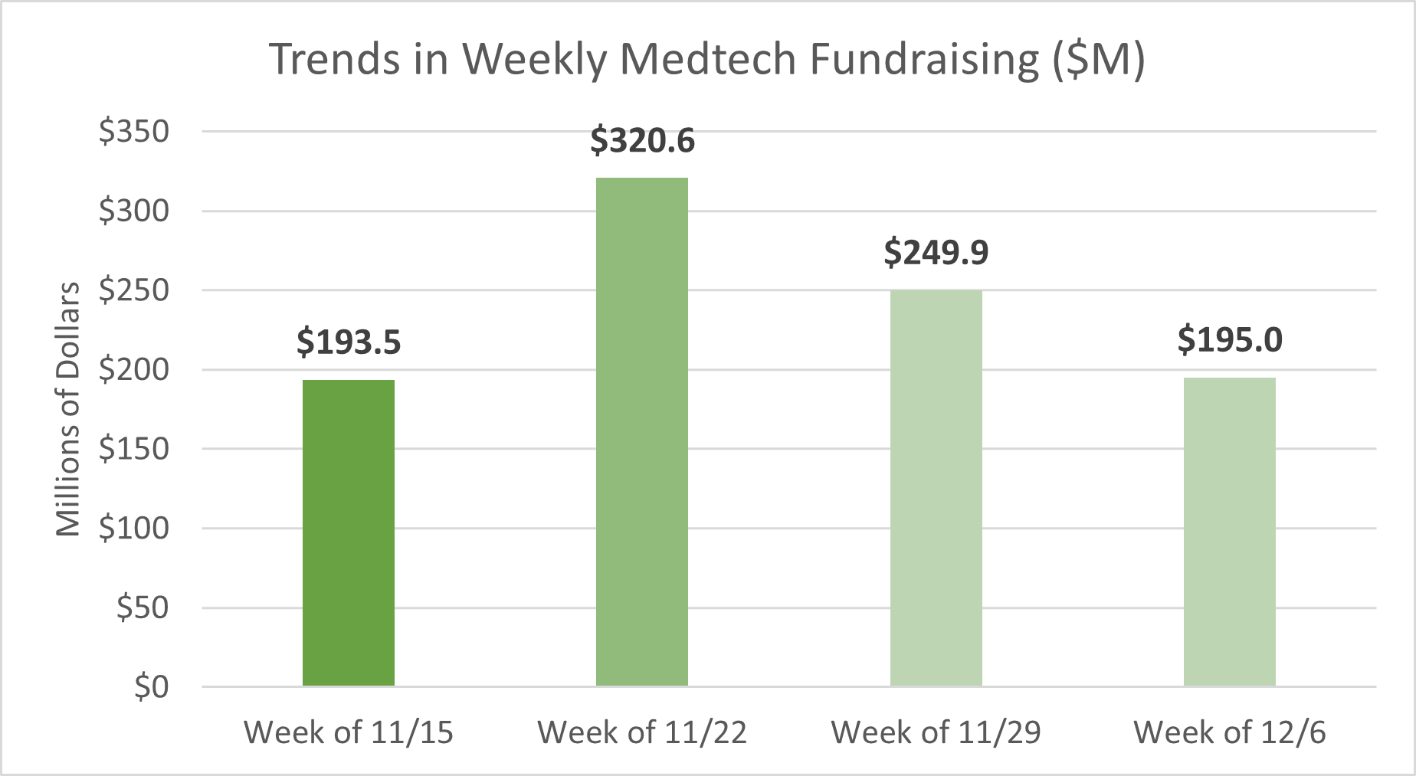Select the Week of 11/22 bar
Screen dimensions: 1416x776
click(x=642, y=431)
